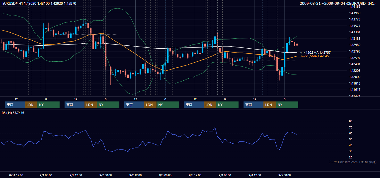
Task: Click the 9/3 00:00 time axis label
Action: 165,175
